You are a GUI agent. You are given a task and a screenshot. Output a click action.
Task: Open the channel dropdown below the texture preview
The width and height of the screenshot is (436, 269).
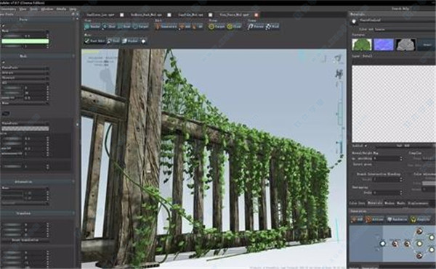pyautogui.click(x=360, y=146)
